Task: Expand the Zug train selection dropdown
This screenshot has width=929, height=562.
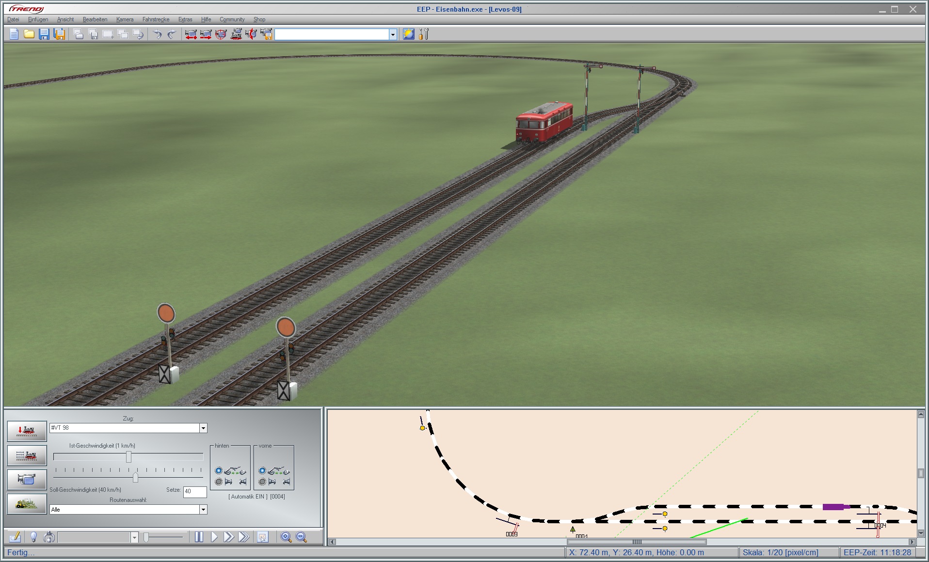Action: coord(203,428)
